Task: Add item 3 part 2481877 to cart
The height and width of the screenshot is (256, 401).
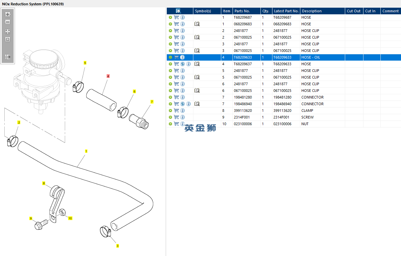Action: point(176,44)
